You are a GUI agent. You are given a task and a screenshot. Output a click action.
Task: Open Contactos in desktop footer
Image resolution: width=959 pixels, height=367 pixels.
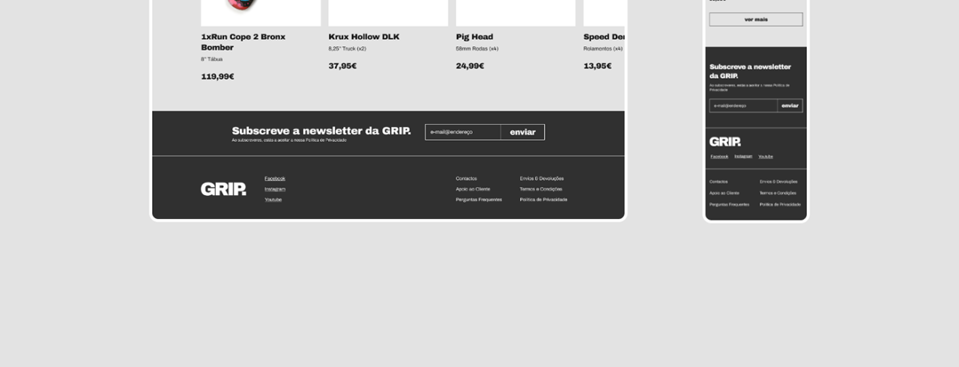pyautogui.click(x=466, y=179)
